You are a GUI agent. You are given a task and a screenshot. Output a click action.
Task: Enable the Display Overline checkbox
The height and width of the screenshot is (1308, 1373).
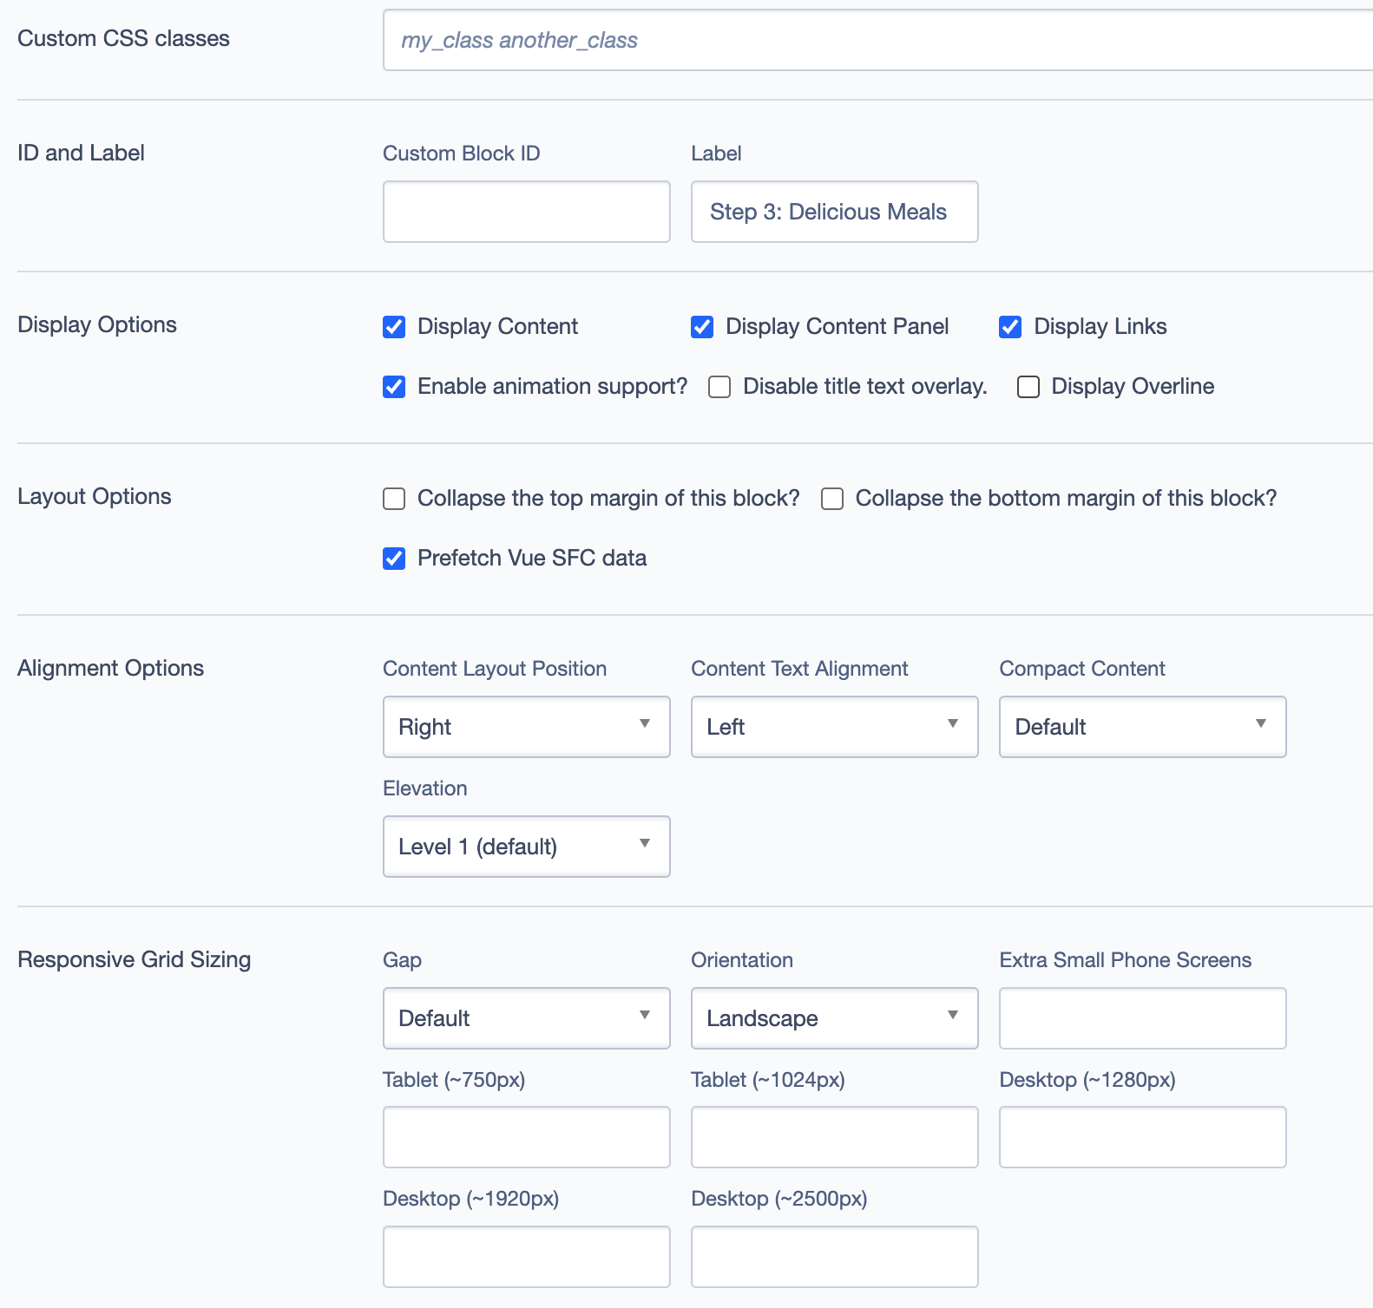coord(1028,387)
